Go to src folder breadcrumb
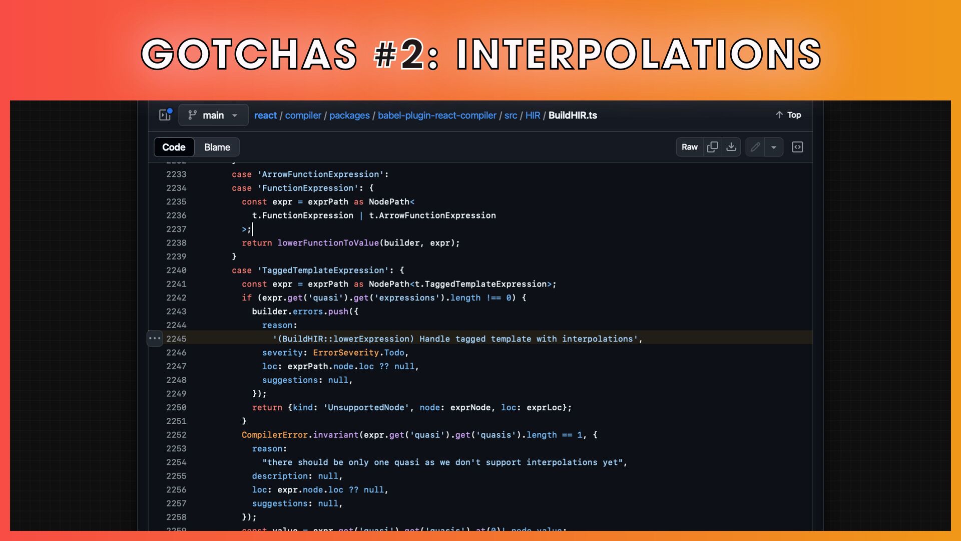The image size is (961, 541). [x=511, y=115]
